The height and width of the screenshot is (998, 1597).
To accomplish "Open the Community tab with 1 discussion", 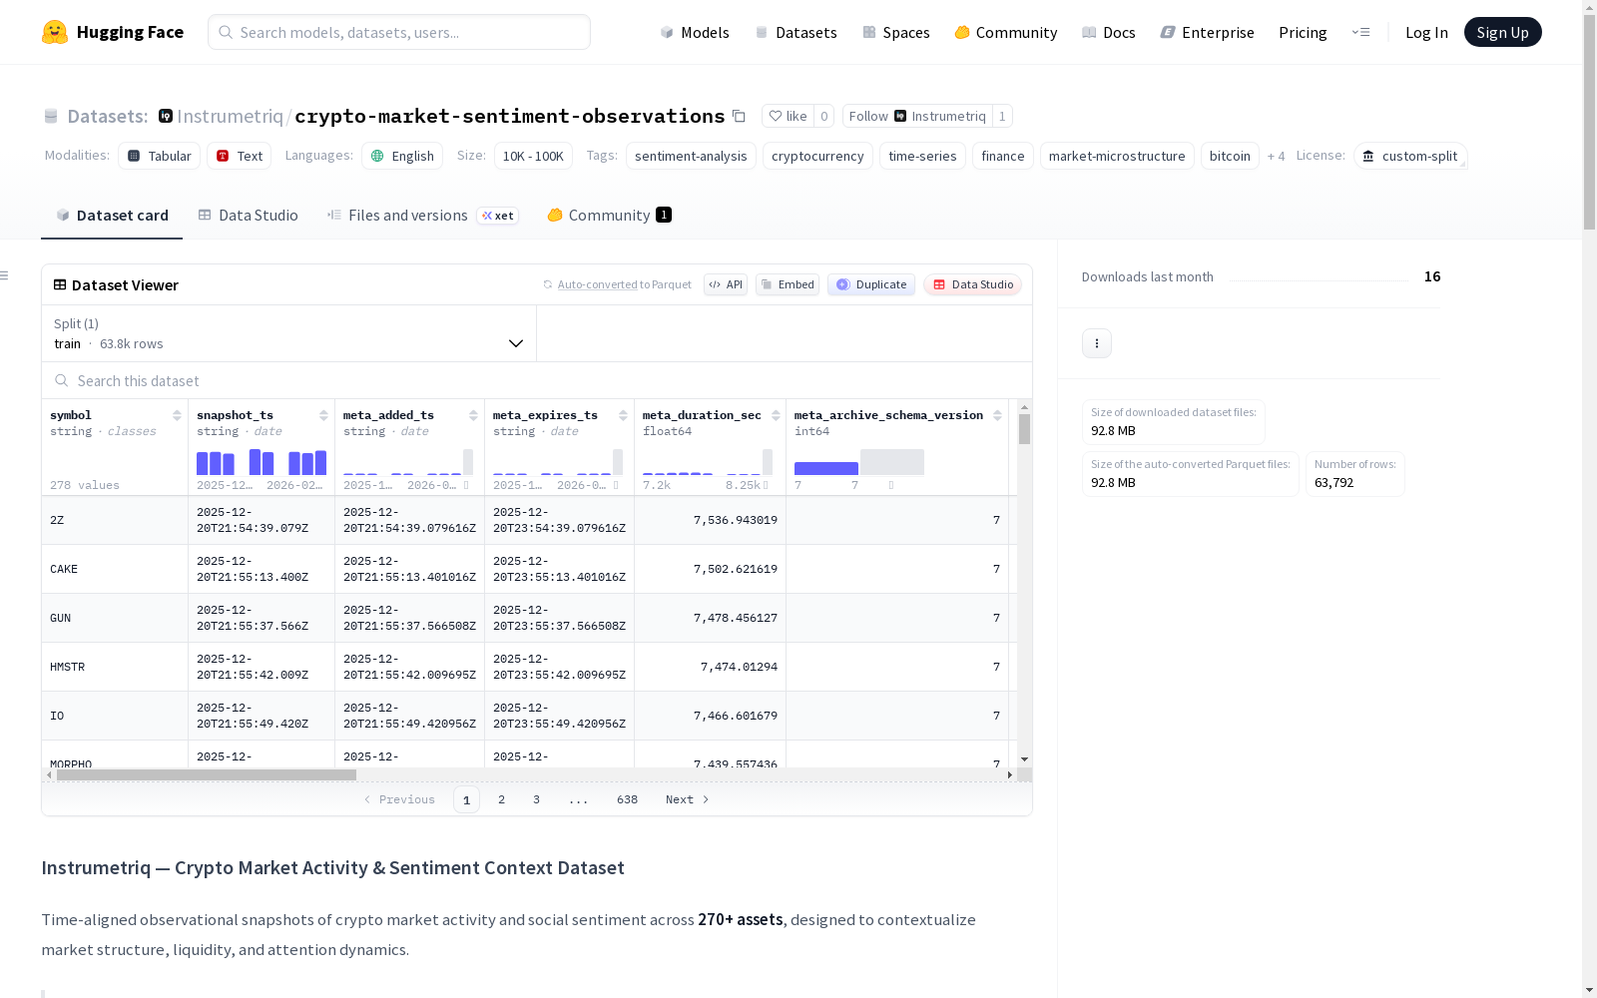I will (x=609, y=215).
